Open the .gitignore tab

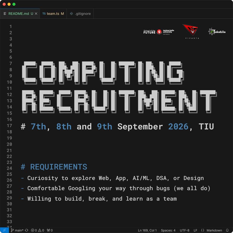(x=80, y=13)
